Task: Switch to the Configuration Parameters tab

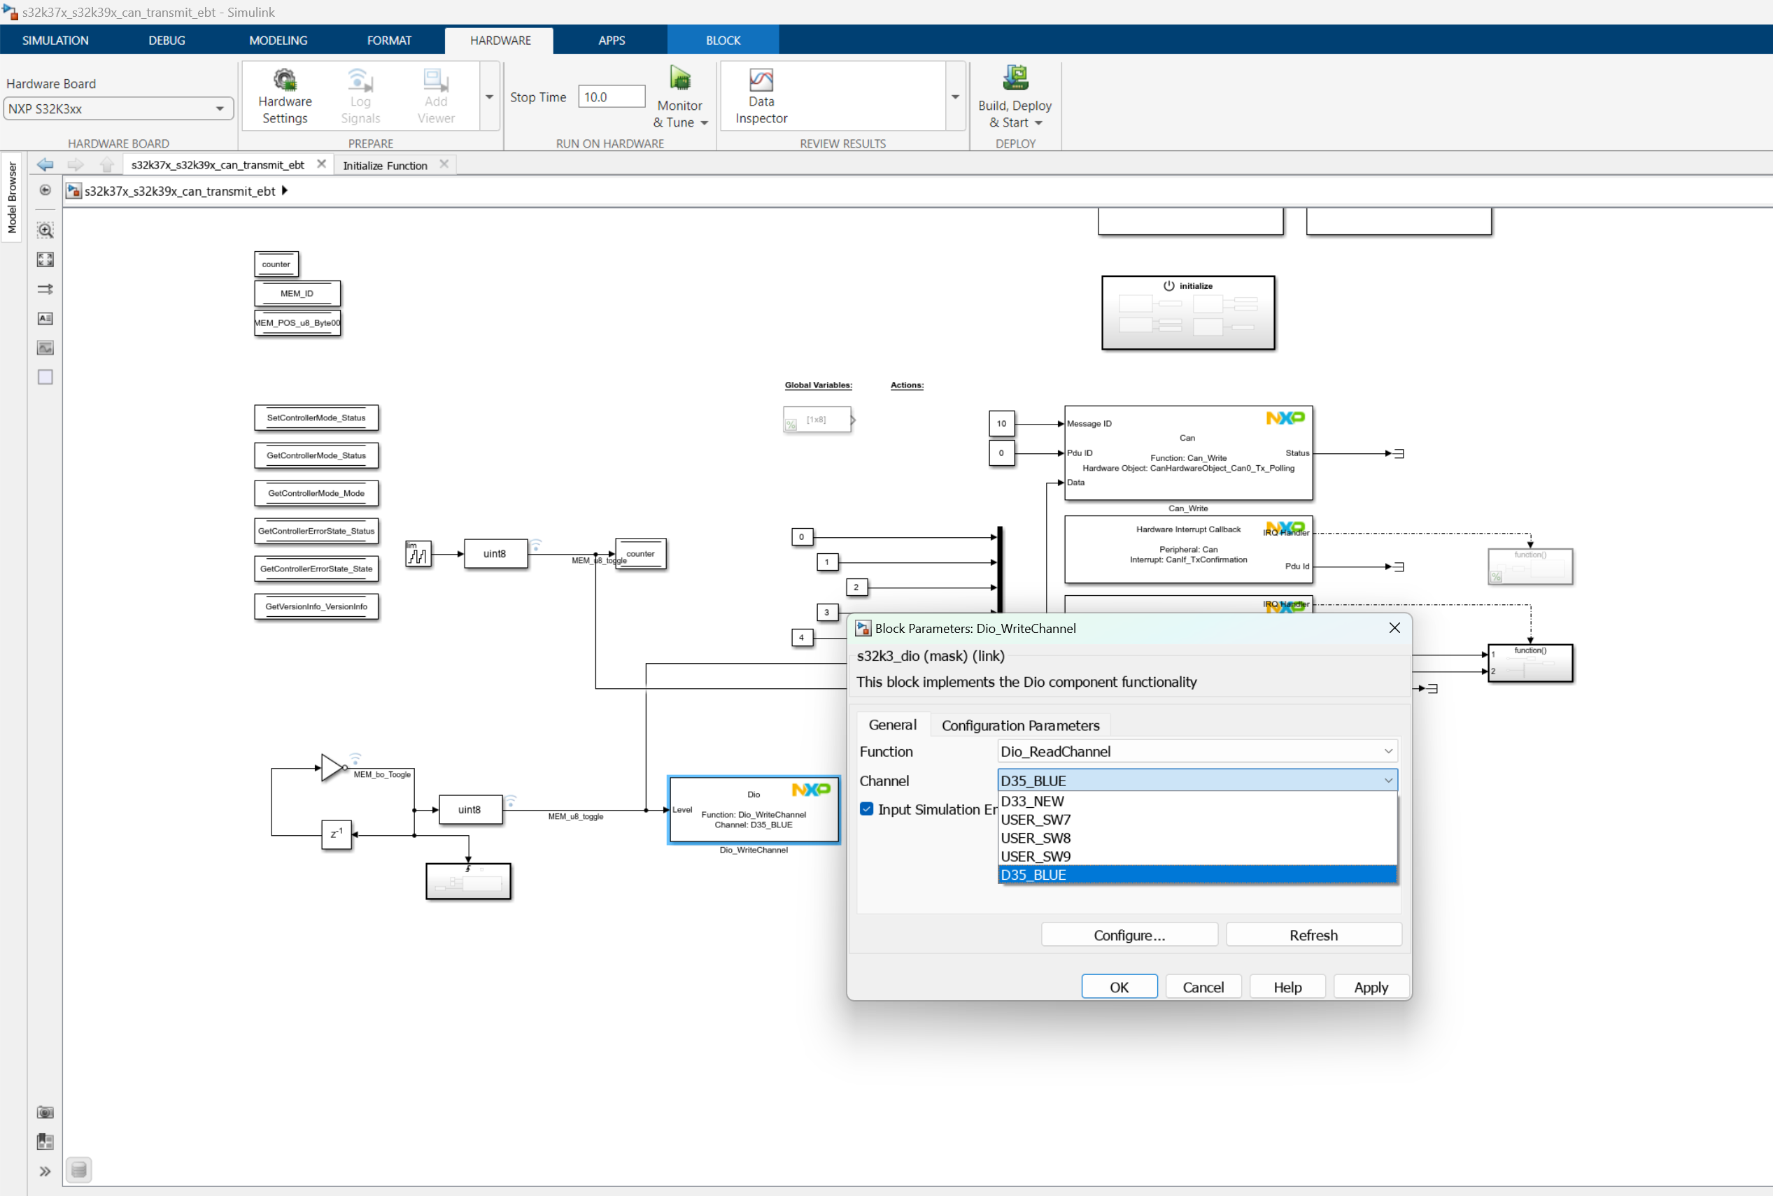Action: pyautogui.click(x=1021, y=725)
